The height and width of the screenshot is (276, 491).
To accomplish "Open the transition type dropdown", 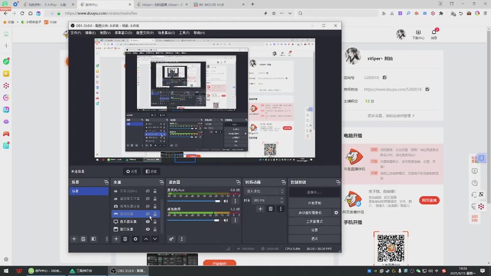I will point(265,191).
